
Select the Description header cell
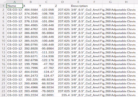click(78, 6)
